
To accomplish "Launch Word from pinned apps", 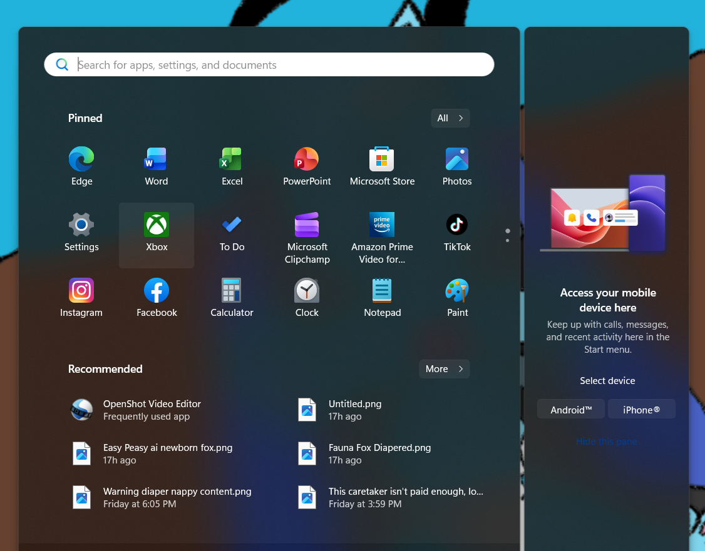I will point(156,159).
